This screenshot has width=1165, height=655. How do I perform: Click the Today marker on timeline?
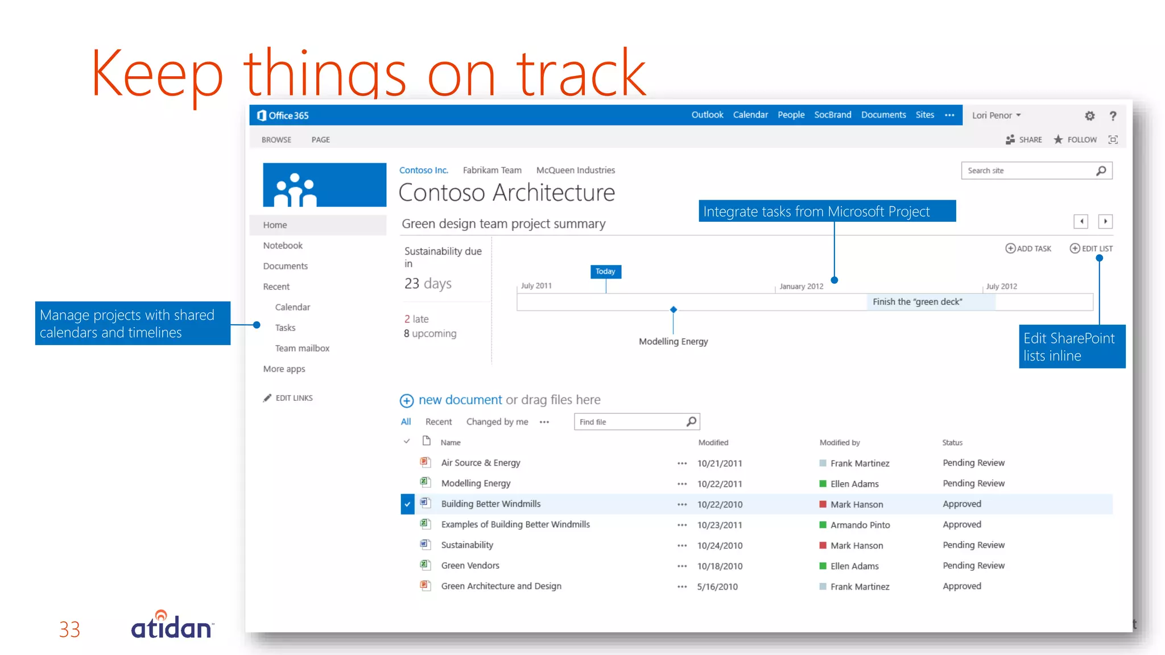tap(606, 272)
